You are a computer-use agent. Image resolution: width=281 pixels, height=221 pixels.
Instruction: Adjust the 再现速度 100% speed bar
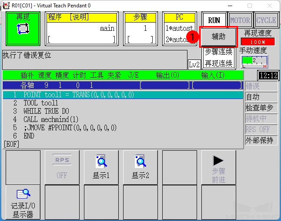[258, 42]
